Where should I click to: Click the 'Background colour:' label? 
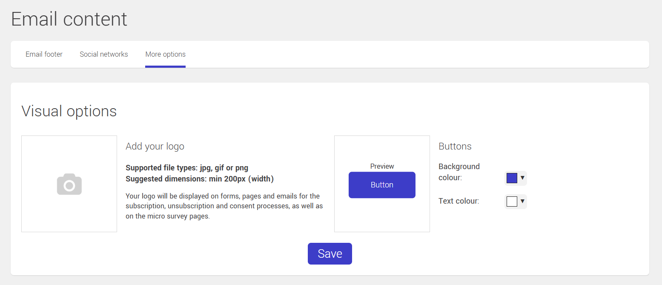(x=459, y=172)
